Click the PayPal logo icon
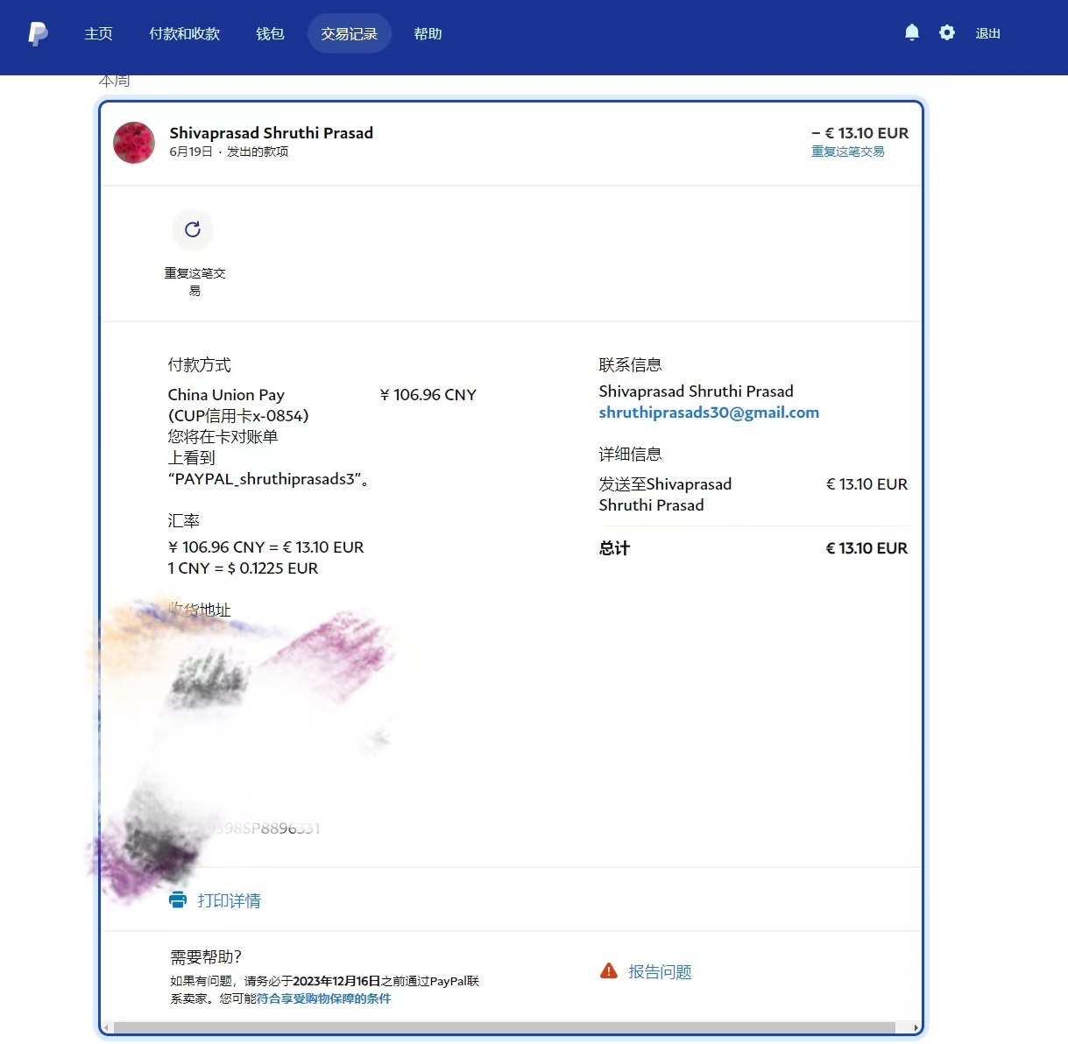 pyautogui.click(x=38, y=34)
